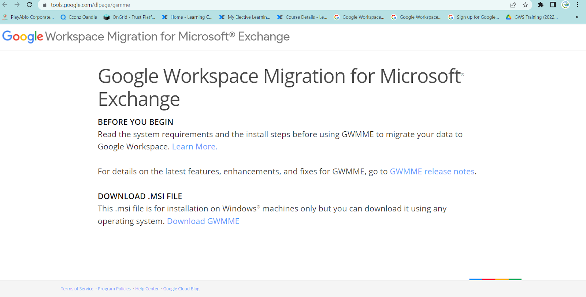This screenshot has height=297, width=586.
Task: Share this page using the share icon
Action: tap(513, 5)
